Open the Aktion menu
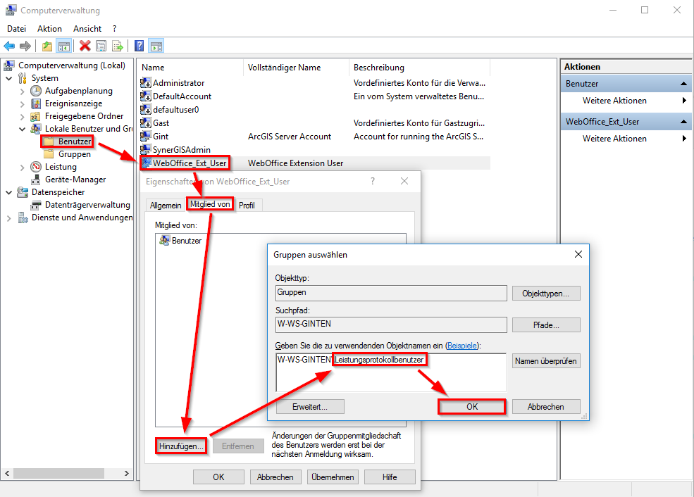 pyautogui.click(x=49, y=29)
